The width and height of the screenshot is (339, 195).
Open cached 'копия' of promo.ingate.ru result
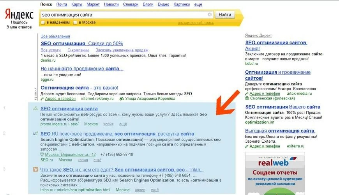coord(108,124)
